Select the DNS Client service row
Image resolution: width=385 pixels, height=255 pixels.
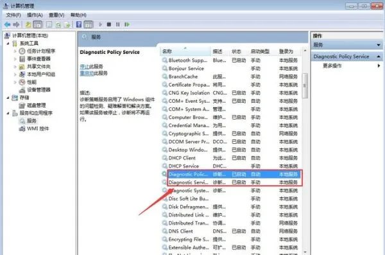point(231,231)
